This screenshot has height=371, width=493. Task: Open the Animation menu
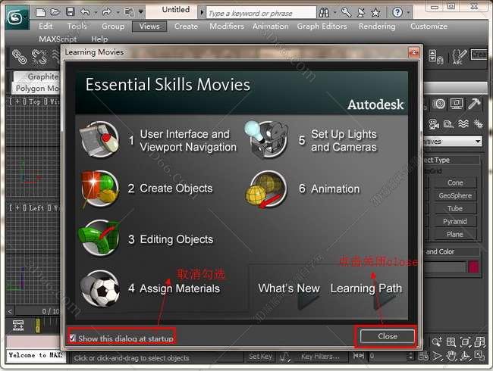(x=271, y=26)
